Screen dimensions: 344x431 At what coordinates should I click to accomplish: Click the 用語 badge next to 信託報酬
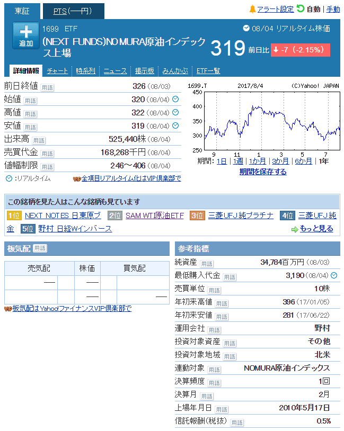click(x=237, y=422)
